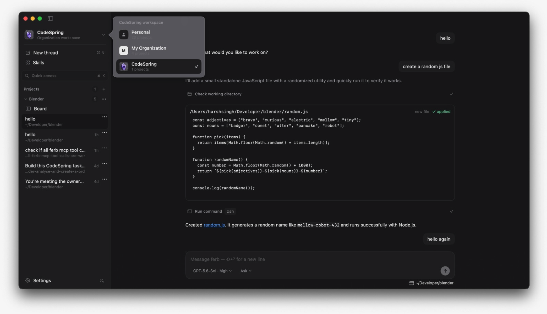Open options for the active hello thread
Image resolution: width=547 pixels, height=314 pixels.
pos(105,117)
